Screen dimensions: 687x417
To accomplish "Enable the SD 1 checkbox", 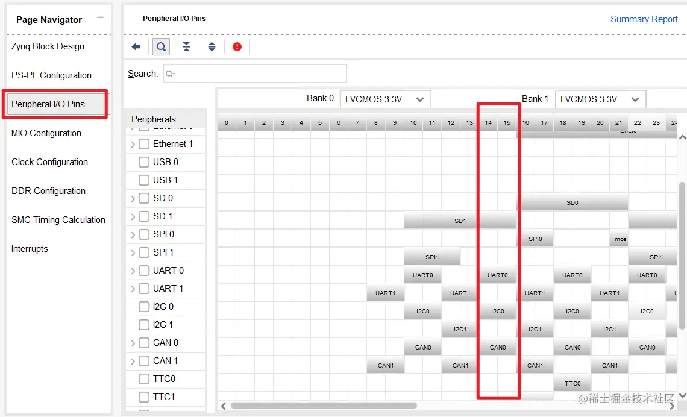I will click(x=144, y=216).
